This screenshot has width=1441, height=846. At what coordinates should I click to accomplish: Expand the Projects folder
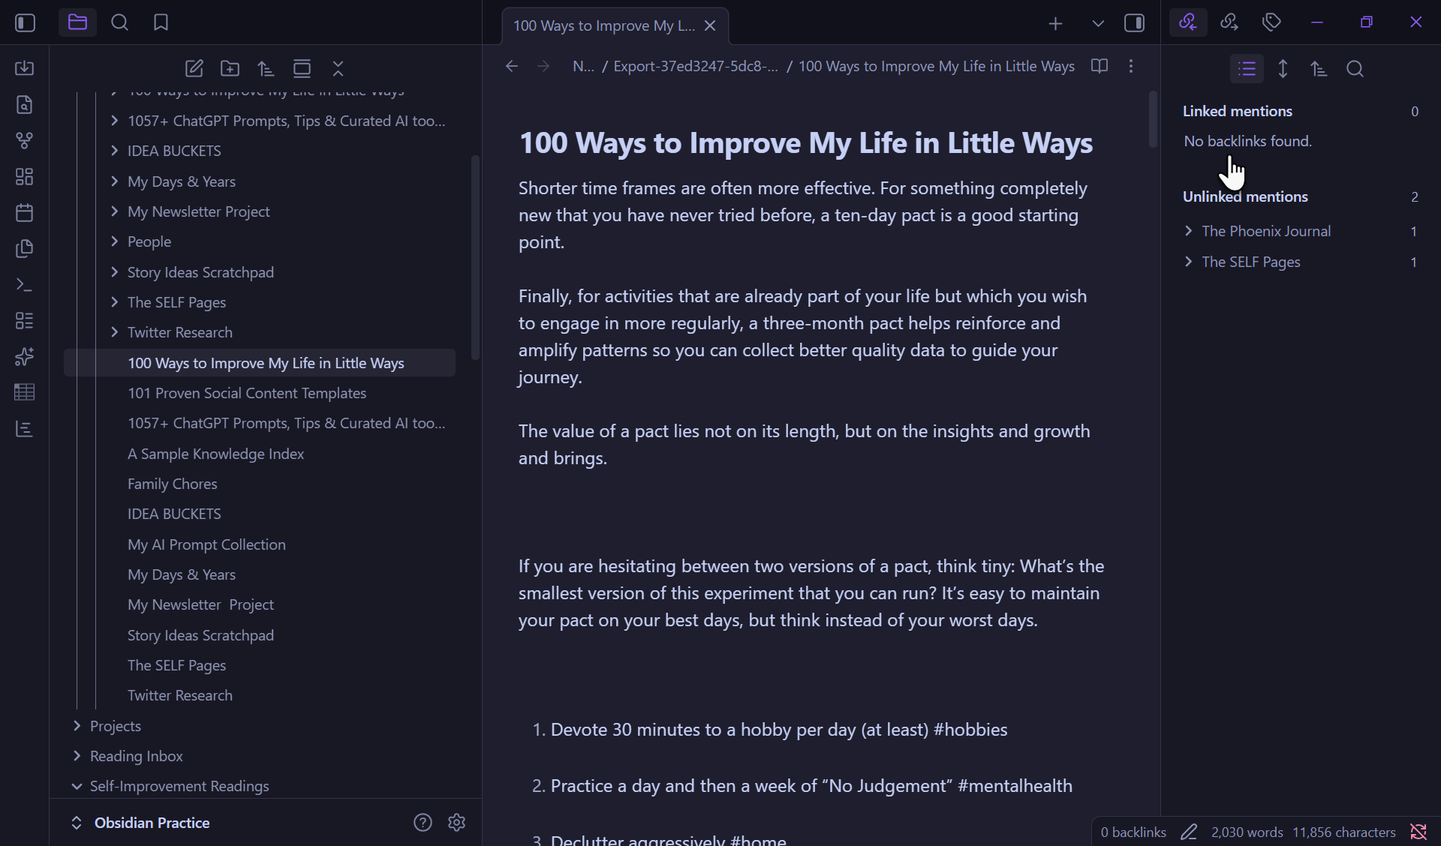tap(77, 726)
